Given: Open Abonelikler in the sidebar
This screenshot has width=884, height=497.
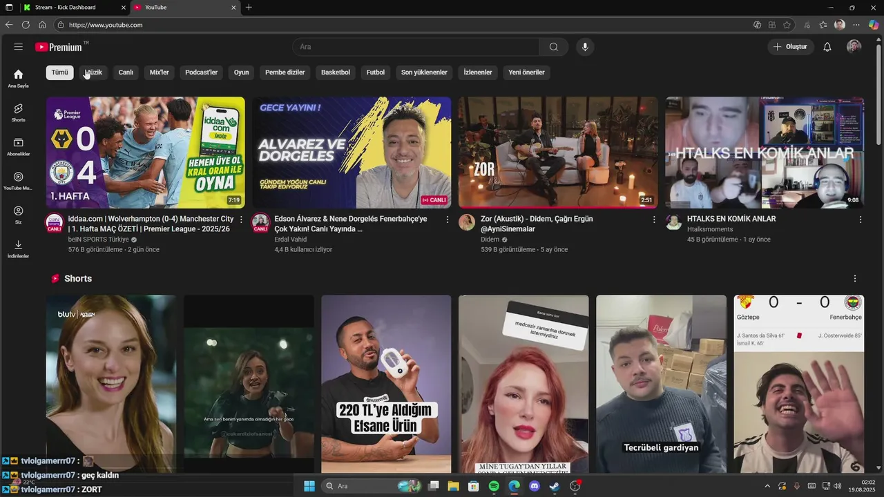Looking at the screenshot, I should click(x=18, y=146).
